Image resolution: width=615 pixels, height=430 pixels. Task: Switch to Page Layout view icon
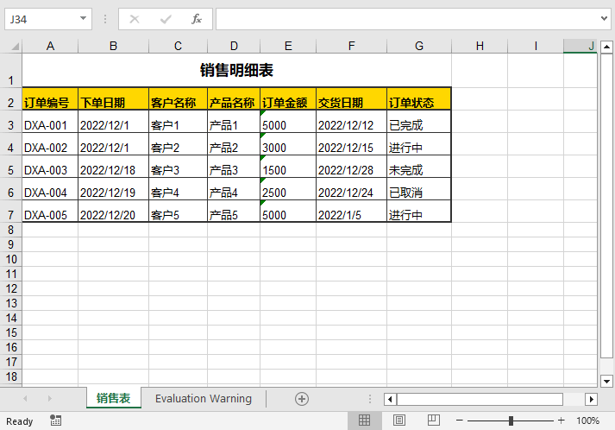point(398,421)
